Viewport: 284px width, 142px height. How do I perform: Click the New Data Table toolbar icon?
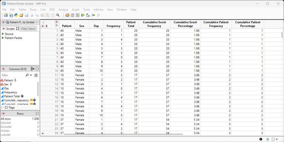tap(6, 15)
